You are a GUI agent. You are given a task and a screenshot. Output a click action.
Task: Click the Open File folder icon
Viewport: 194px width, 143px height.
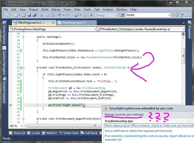point(23,15)
